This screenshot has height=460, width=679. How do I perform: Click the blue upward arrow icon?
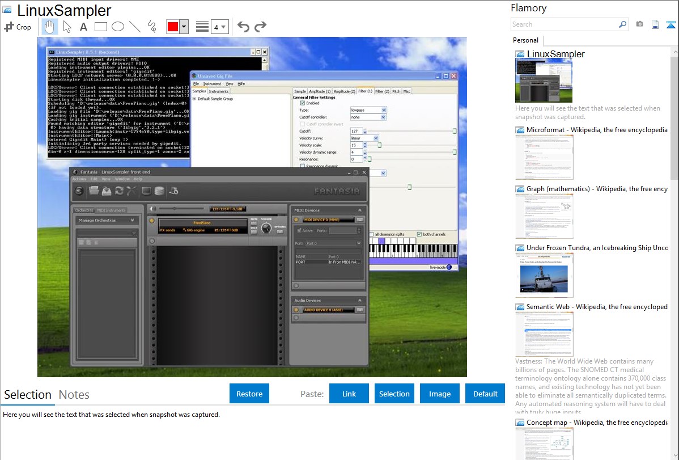point(670,24)
